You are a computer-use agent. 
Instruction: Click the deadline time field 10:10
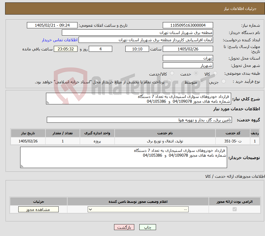(137, 49)
